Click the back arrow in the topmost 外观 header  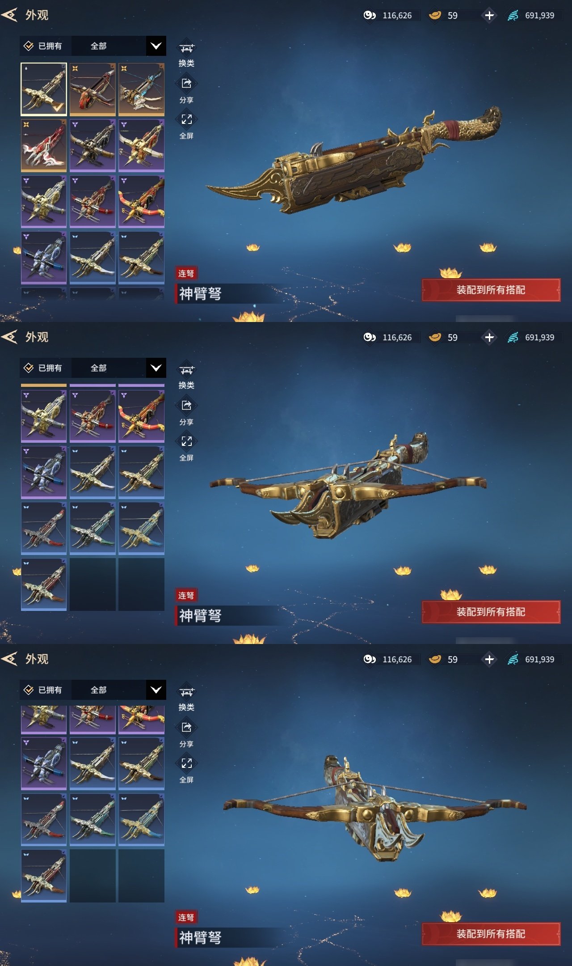(x=9, y=15)
